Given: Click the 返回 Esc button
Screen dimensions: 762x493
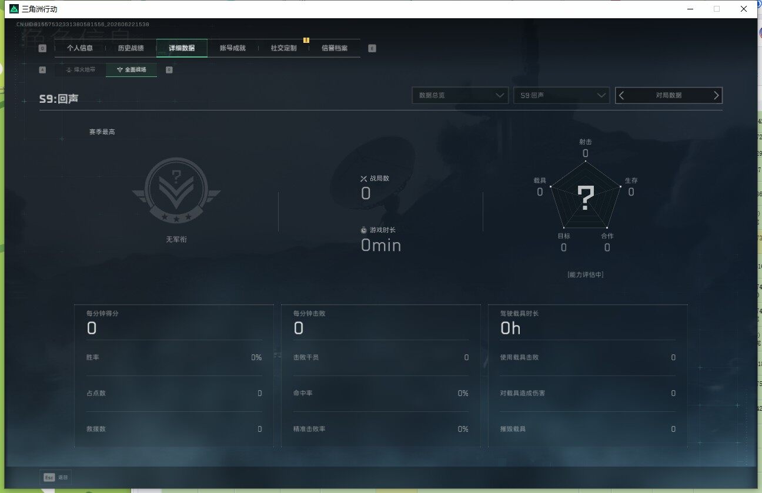Looking at the screenshot, I should (56, 477).
